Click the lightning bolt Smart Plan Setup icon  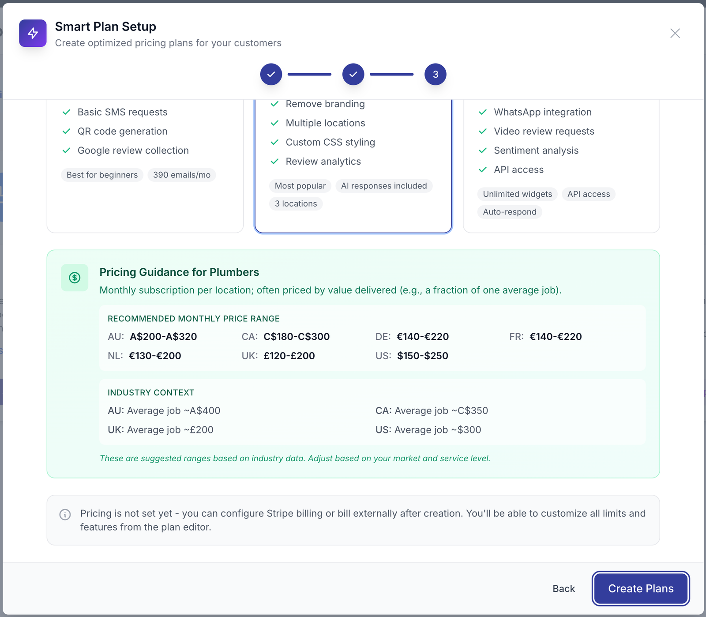pos(33,33)
